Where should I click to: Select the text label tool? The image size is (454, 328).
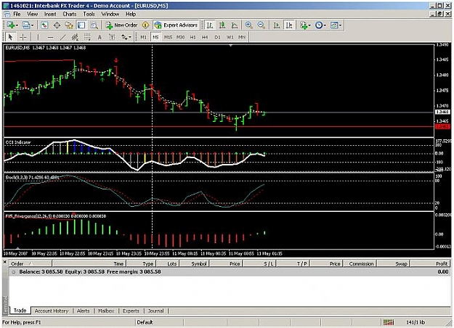112,37
